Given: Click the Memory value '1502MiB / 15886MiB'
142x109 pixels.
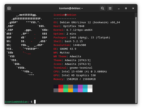Looking at the screenshot, I should [x=81, y=79].
